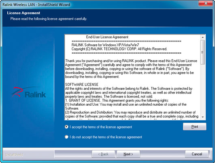Click the 'SOFTWARE LICENSE' heading text
Image resolution: width=215 pixels, height=163 pixels.
coord(82,85)
